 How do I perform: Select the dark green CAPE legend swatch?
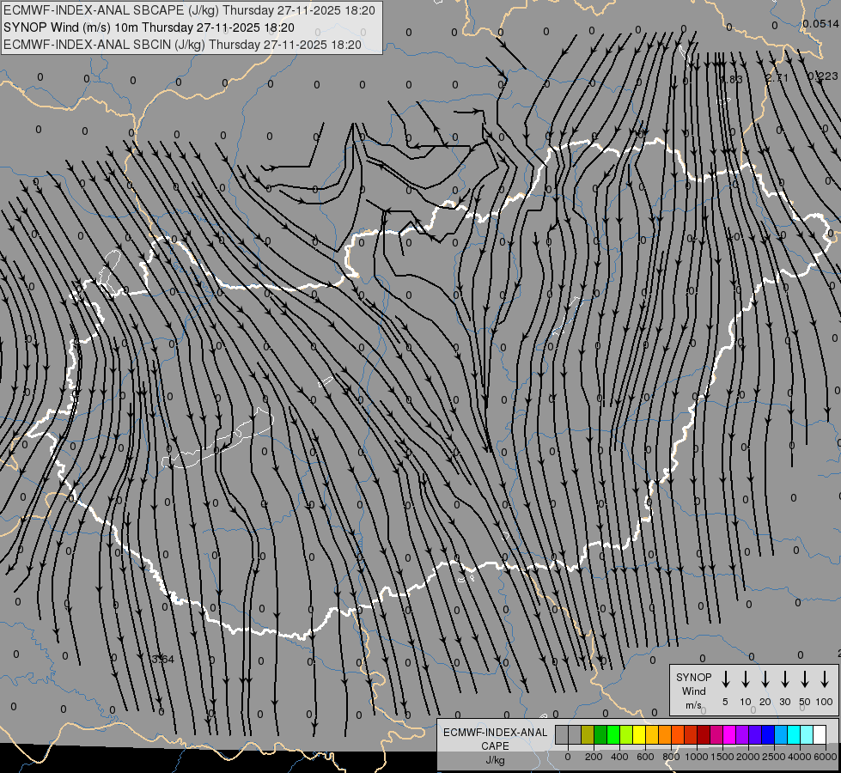coord(600,735)
